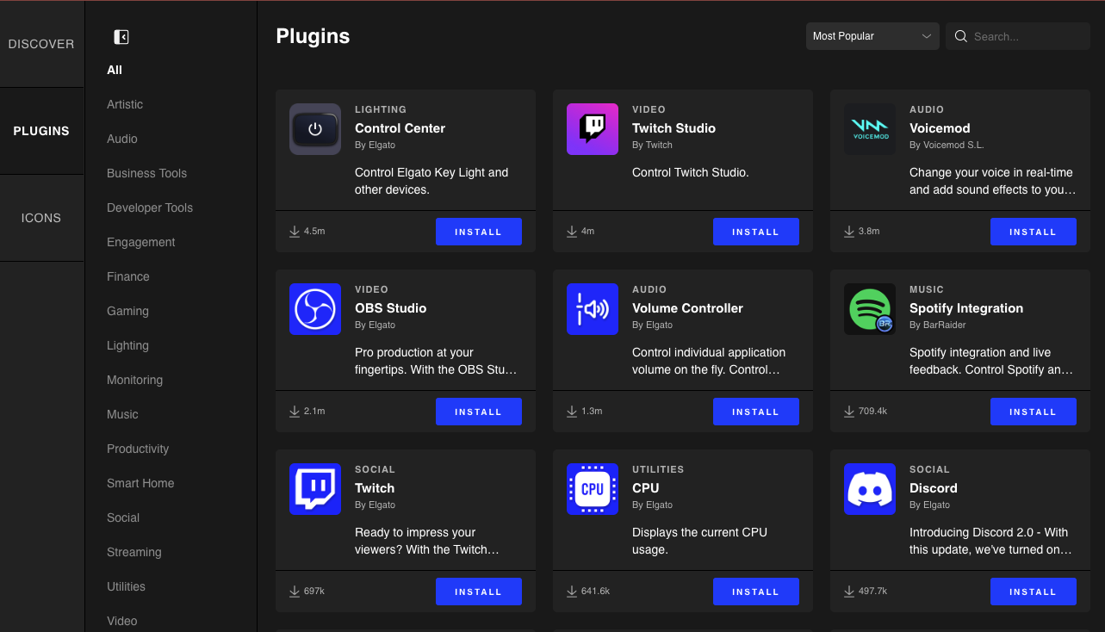Screen dimensions: 1105x632
Task: Select the Video category in sidebar
Action: click(x=122, y=621)
